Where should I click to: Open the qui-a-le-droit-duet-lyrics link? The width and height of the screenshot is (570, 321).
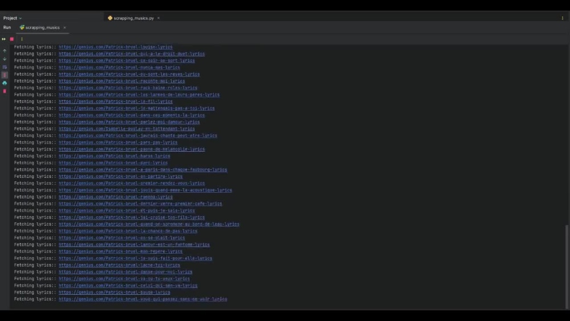[x=132, y=54]
